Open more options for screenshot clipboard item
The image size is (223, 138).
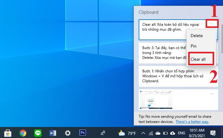tap(212, 94)
